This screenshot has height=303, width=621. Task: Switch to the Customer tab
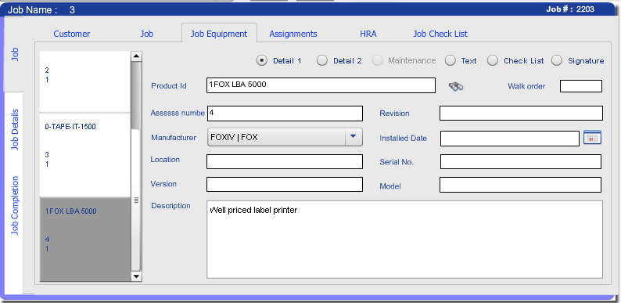coord(72,34)
